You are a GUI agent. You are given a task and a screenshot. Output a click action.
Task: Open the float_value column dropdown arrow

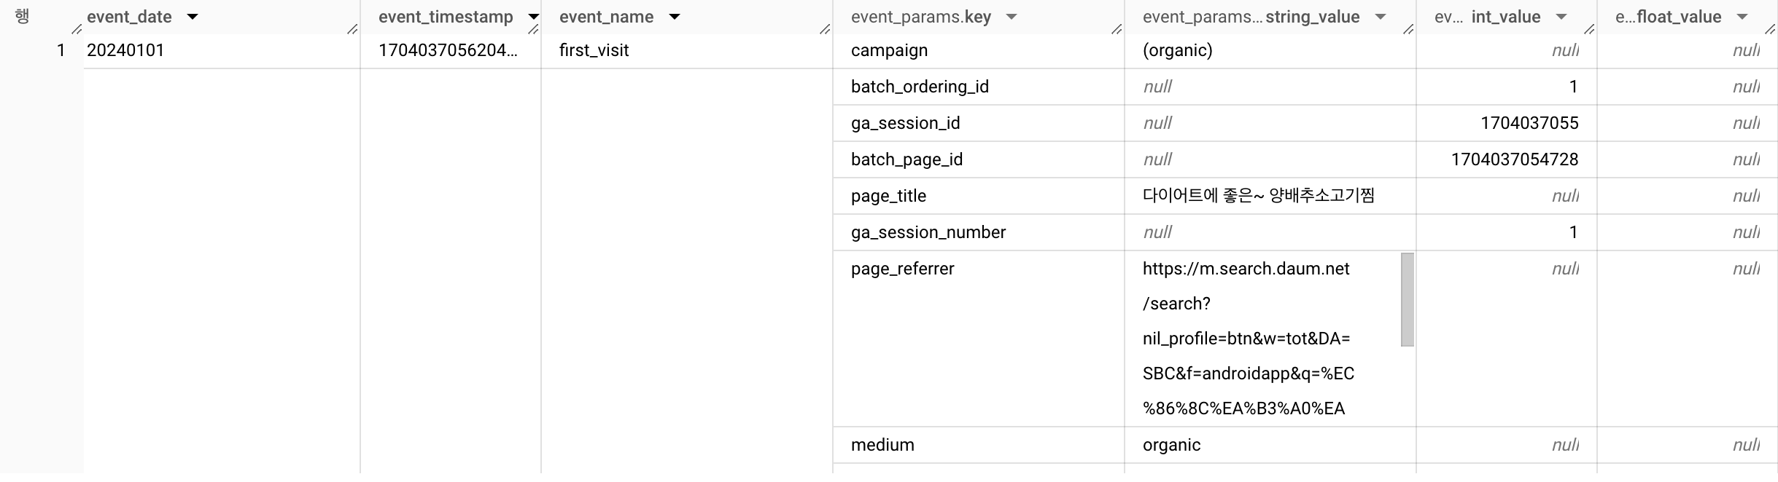pos(1742,17)
